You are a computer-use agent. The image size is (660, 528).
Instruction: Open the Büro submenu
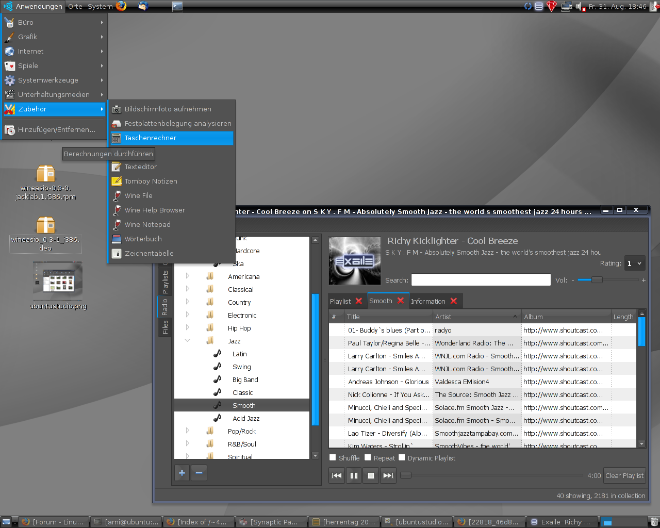[x=54, y=22]
